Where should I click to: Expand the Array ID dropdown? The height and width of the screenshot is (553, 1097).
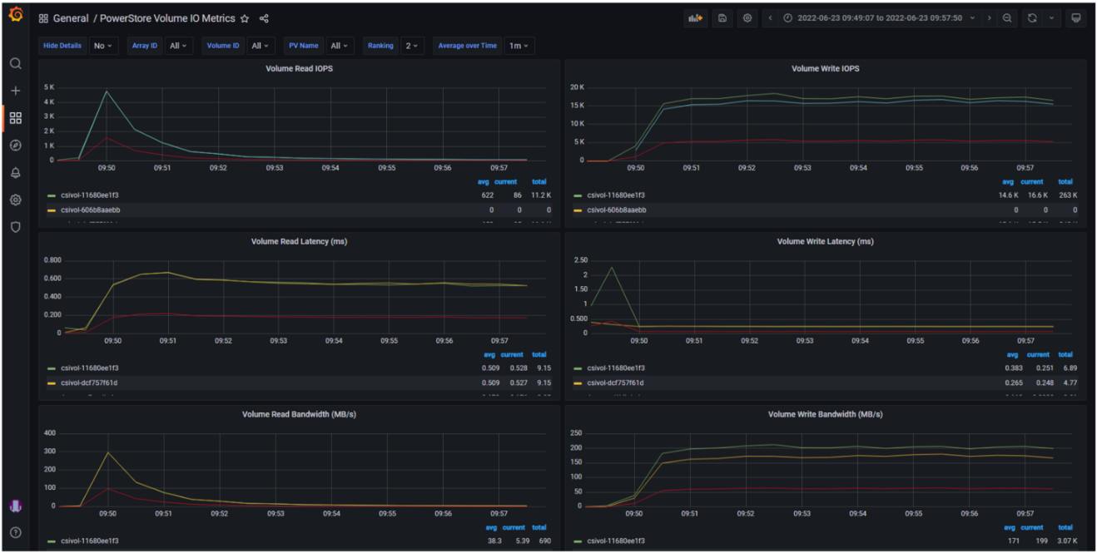click(179, 46)
